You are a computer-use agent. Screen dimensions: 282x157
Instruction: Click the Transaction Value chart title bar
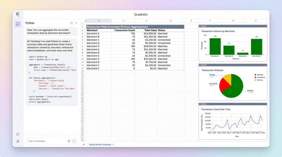tap(233, 104)
